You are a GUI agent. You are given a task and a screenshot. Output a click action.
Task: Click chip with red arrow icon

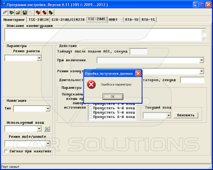pos(38,13)
